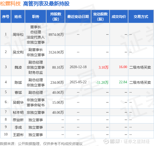Click the 234.00万 shareholding value

57,82
